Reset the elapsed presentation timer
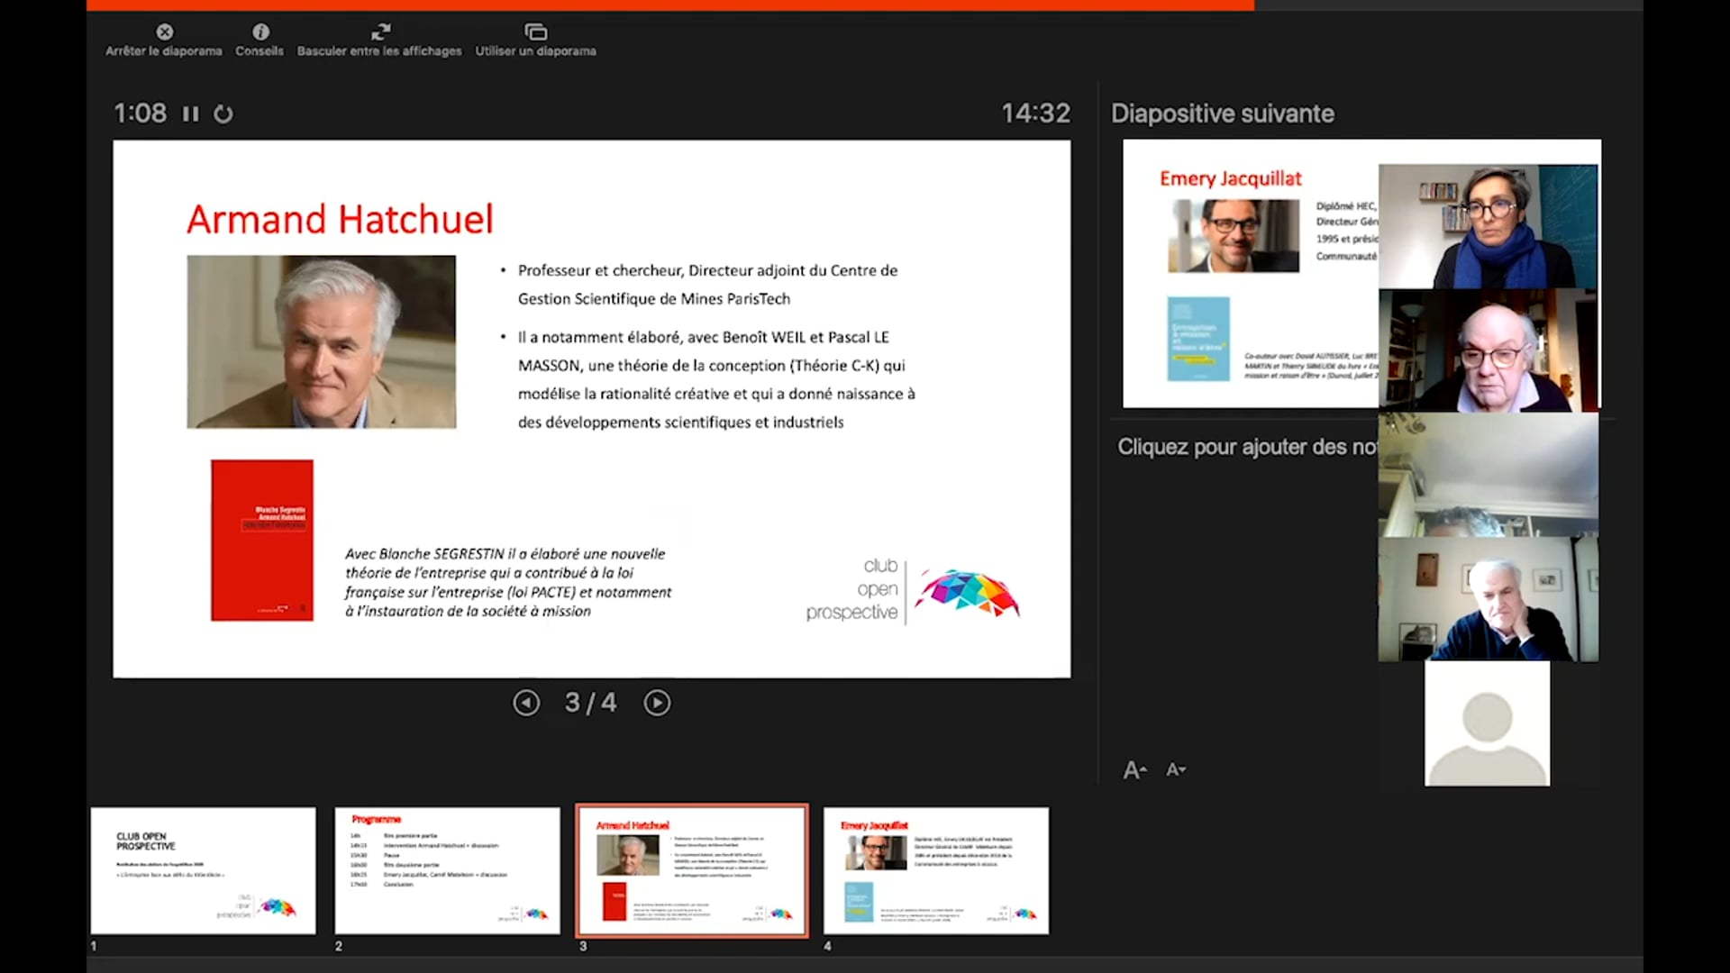 point(223,114)
